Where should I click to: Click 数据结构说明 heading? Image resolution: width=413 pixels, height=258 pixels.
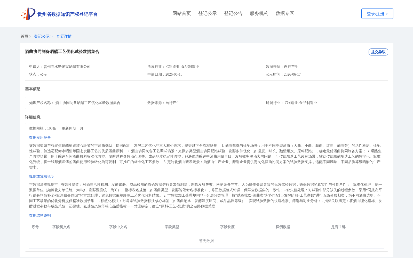(x=40, y=215)
